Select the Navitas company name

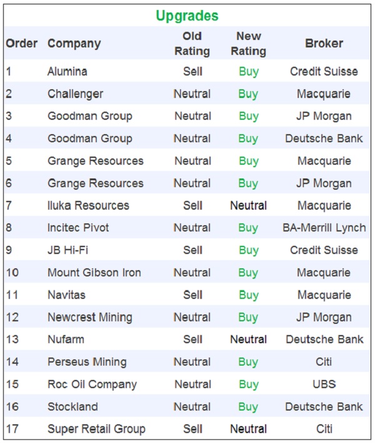pos(67,295)
